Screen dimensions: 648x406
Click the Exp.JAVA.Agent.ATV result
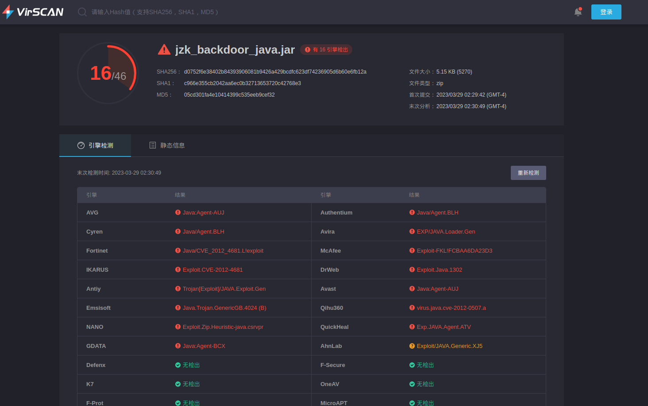pos(444,327)
